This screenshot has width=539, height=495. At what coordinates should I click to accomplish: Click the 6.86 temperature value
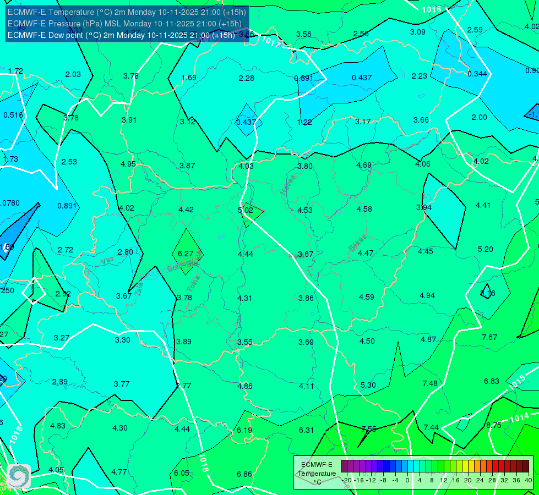244,475
